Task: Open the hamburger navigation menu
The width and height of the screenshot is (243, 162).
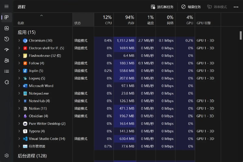Action: (x=6, y=7)
